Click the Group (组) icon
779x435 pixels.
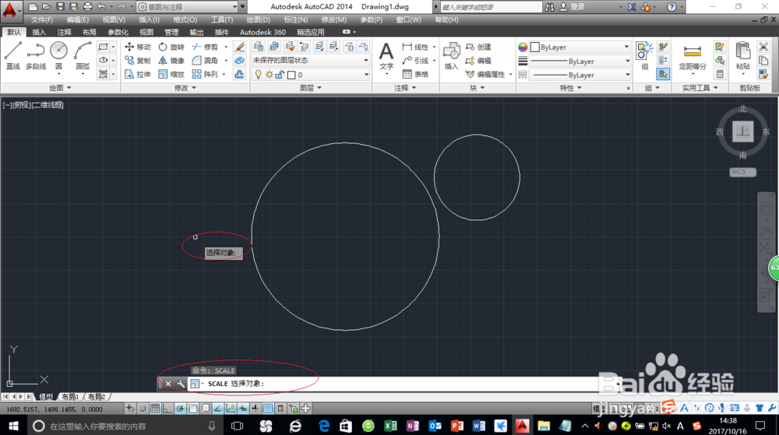pos(645,57)
